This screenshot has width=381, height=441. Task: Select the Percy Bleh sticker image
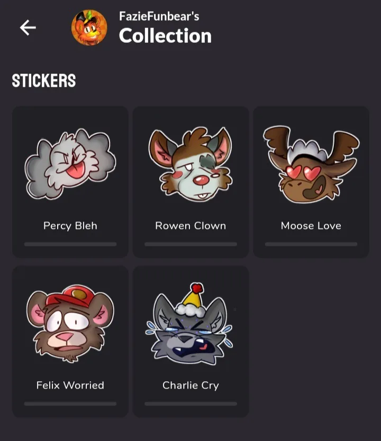click(70, 164)
